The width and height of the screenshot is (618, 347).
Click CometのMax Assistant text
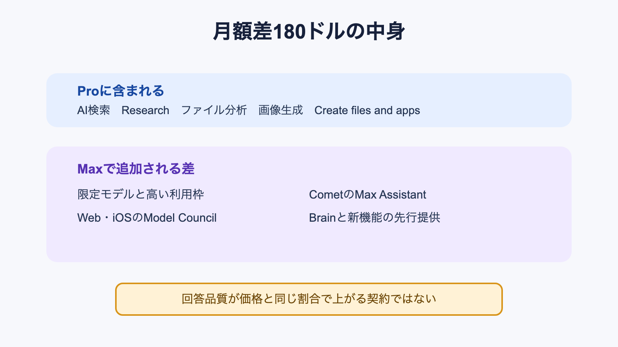367,194
